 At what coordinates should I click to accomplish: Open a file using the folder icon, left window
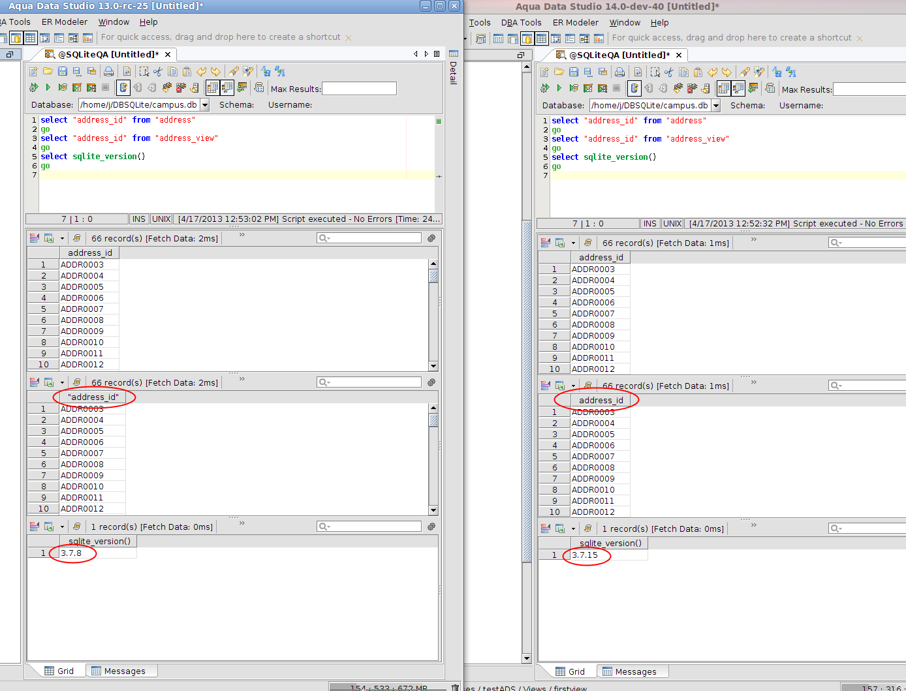coord(48,71)
